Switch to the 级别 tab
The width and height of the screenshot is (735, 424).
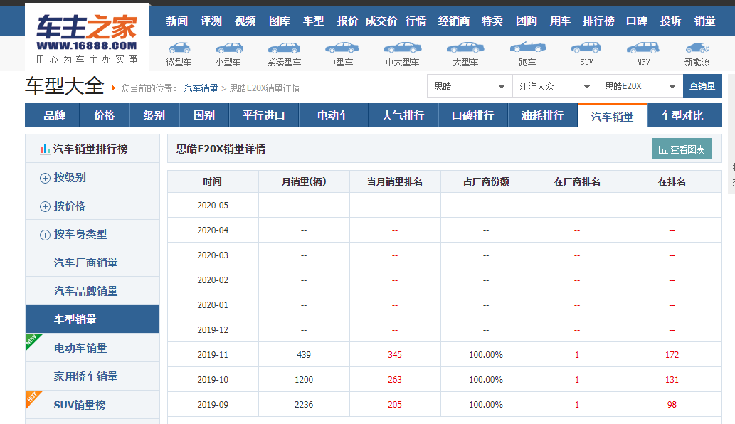click(x=154, y=115)
